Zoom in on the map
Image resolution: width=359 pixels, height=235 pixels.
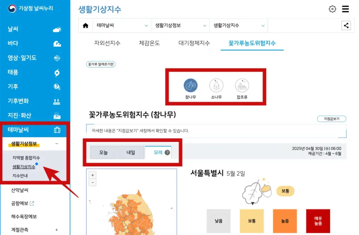93,175
